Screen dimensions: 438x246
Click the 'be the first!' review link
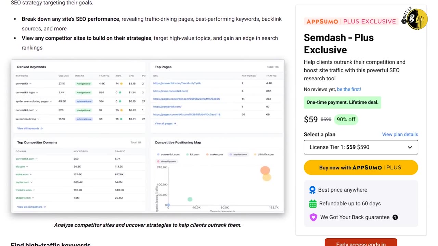pos(349,89)
